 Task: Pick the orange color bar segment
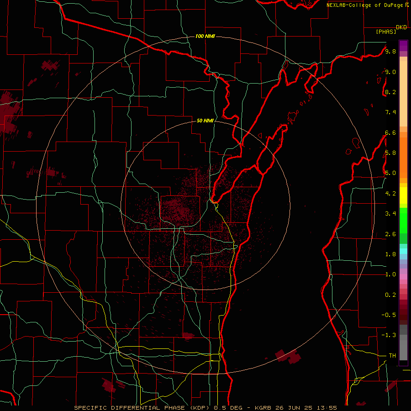tap(403, 158)
